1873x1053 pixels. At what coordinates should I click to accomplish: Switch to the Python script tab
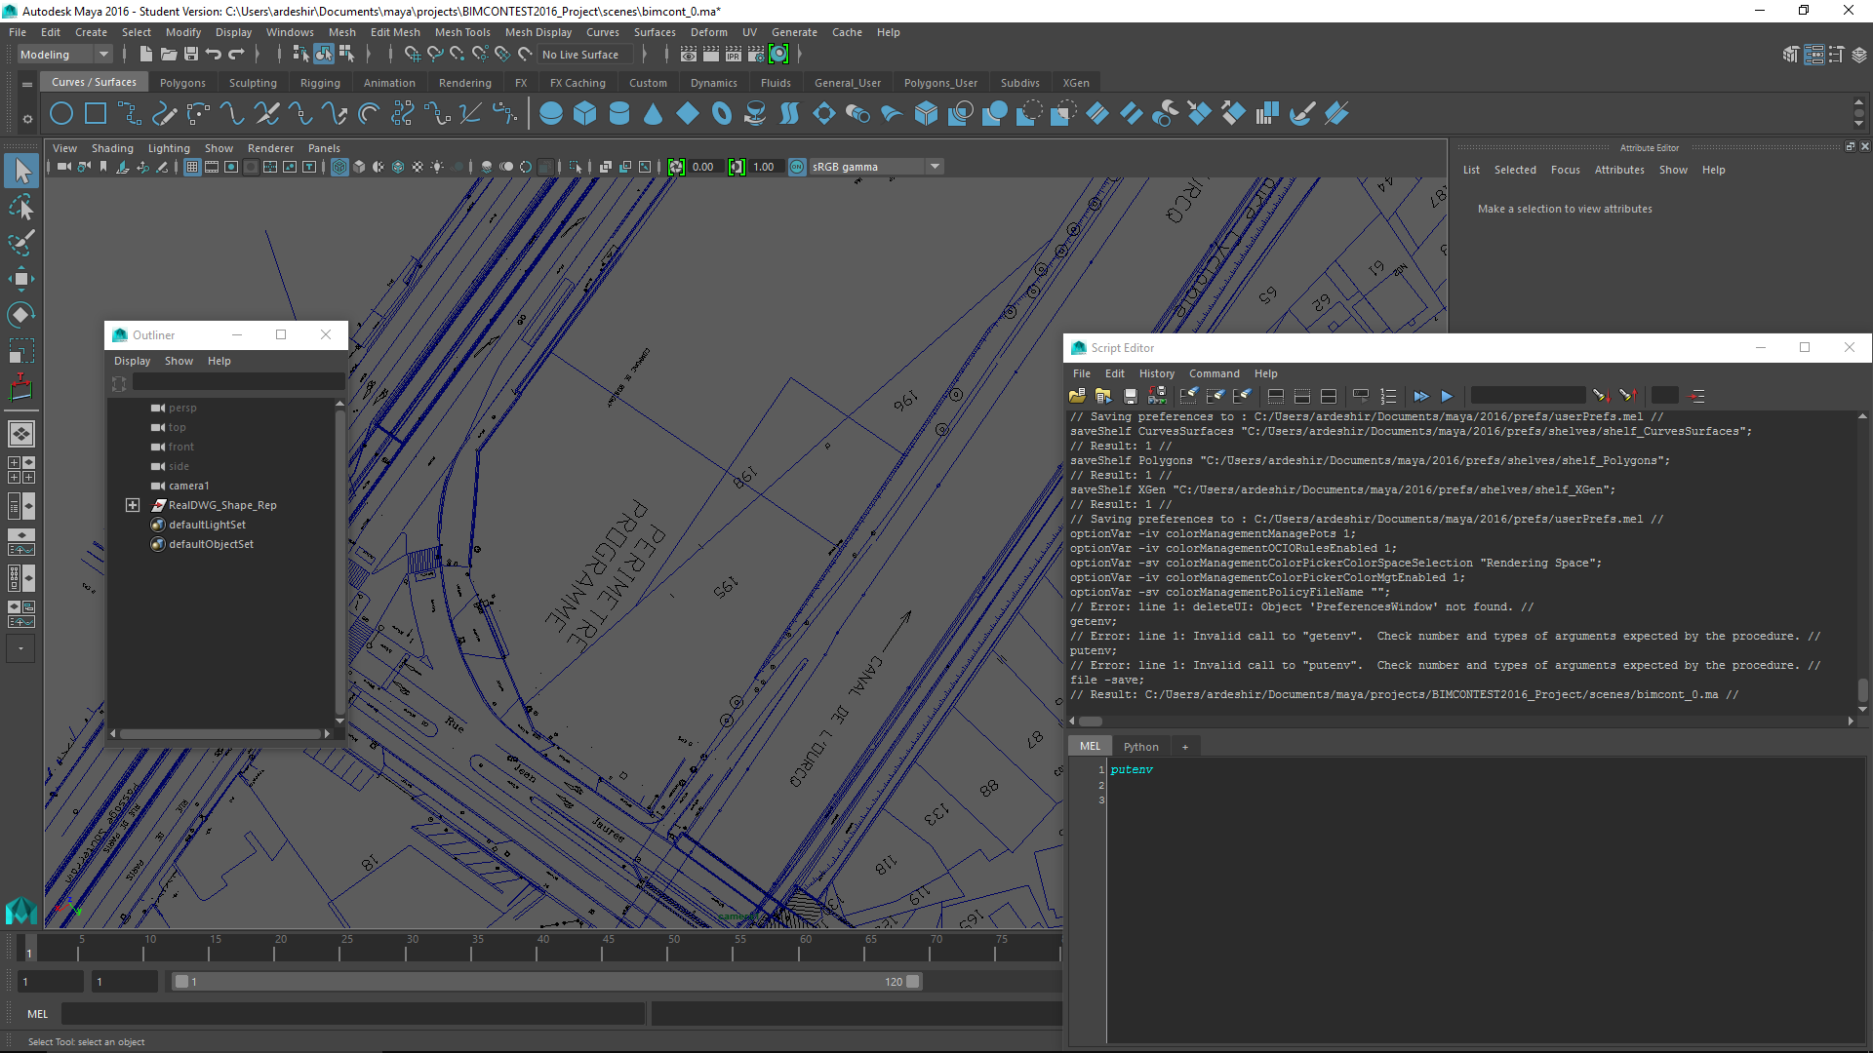[x=1140, y=747]
